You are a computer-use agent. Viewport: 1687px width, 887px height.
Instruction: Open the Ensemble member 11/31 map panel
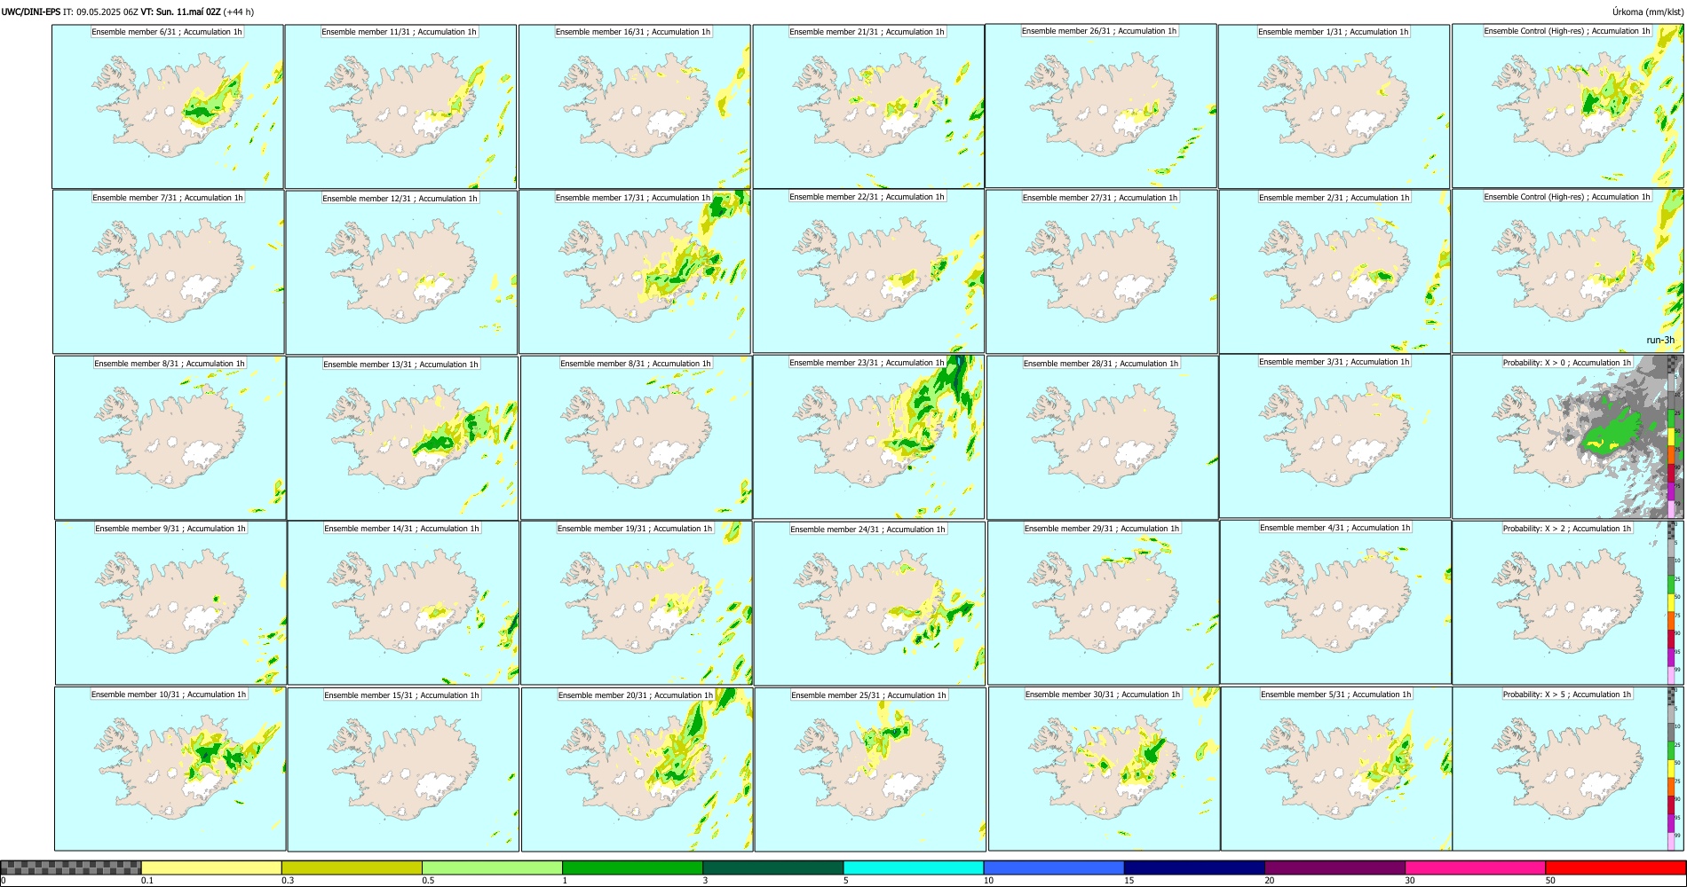tap(400, 106)
